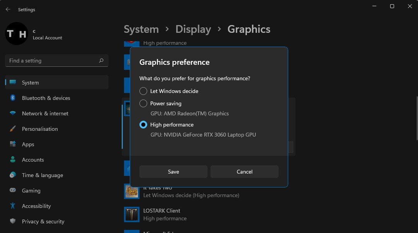Open Time & language settings
The height and width of the screenshot is (233, 418).
42,175
